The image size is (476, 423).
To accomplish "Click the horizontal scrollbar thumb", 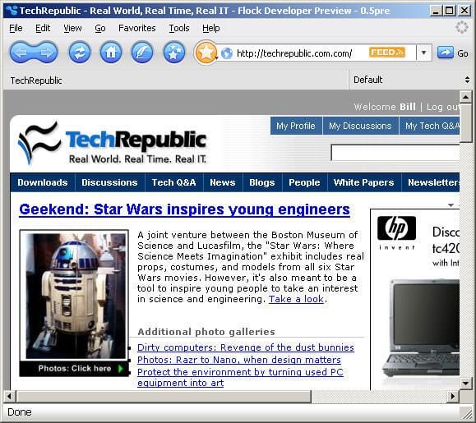I will pyautogui.click(x=164, y=396).
